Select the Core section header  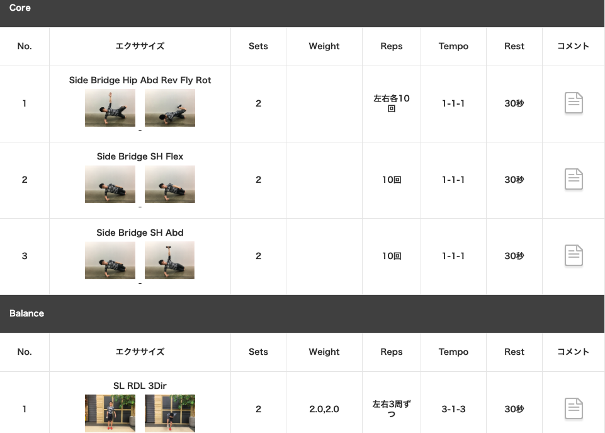pos(302,13)
